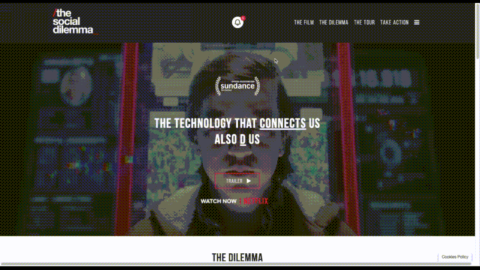480x270 pixels.
Task: Click the Trailer button
Action: (238, 181)
